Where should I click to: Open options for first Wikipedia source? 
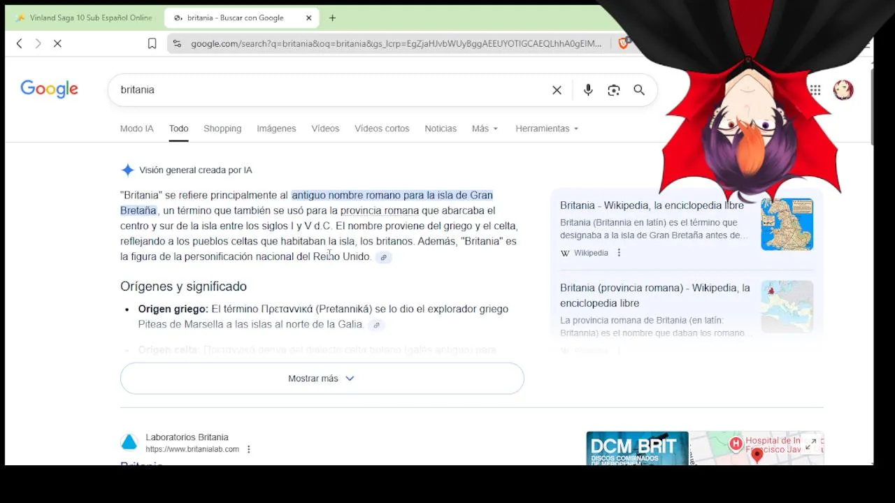pos(619,253)
